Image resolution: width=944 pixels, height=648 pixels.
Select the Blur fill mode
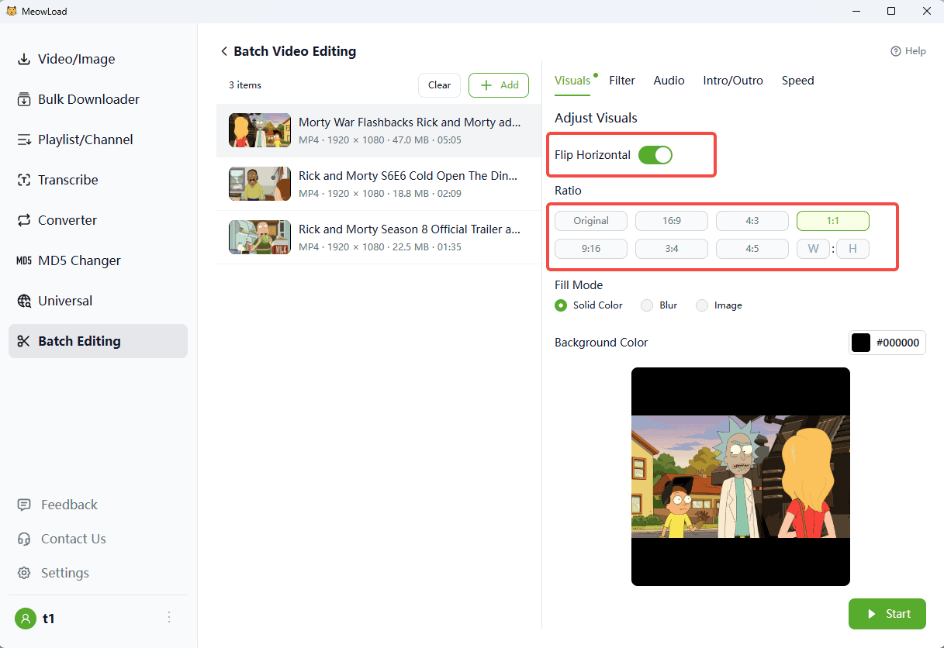647,305
